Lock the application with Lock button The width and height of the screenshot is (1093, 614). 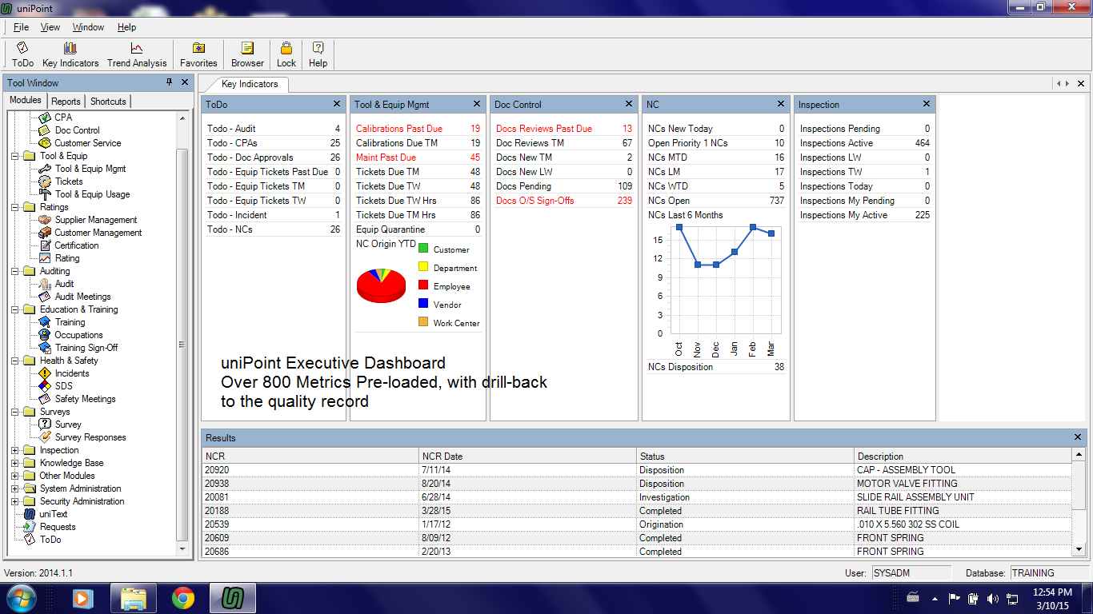286,54
